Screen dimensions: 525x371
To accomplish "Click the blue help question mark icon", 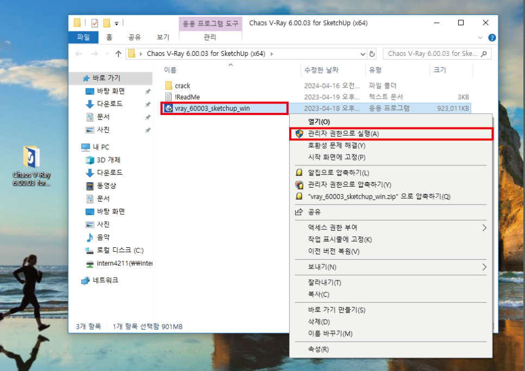I will (492, 37).
